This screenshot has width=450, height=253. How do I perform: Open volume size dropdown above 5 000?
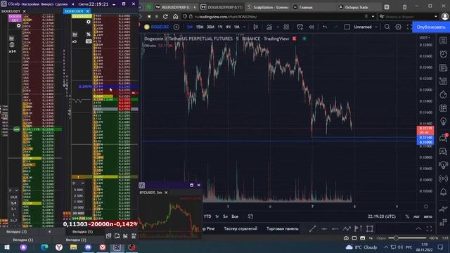pyautogui.click(x=78, y=183)
